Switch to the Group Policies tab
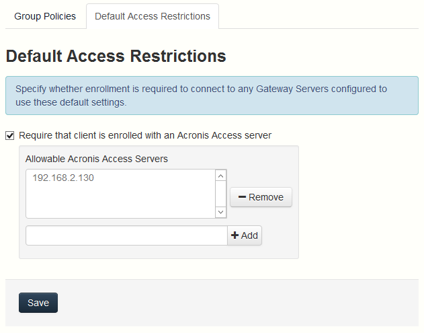424x333 pixels. click(x=45, y=16)
